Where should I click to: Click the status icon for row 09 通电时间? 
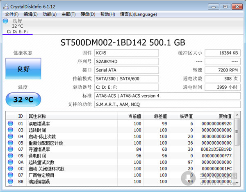[10, 156]
